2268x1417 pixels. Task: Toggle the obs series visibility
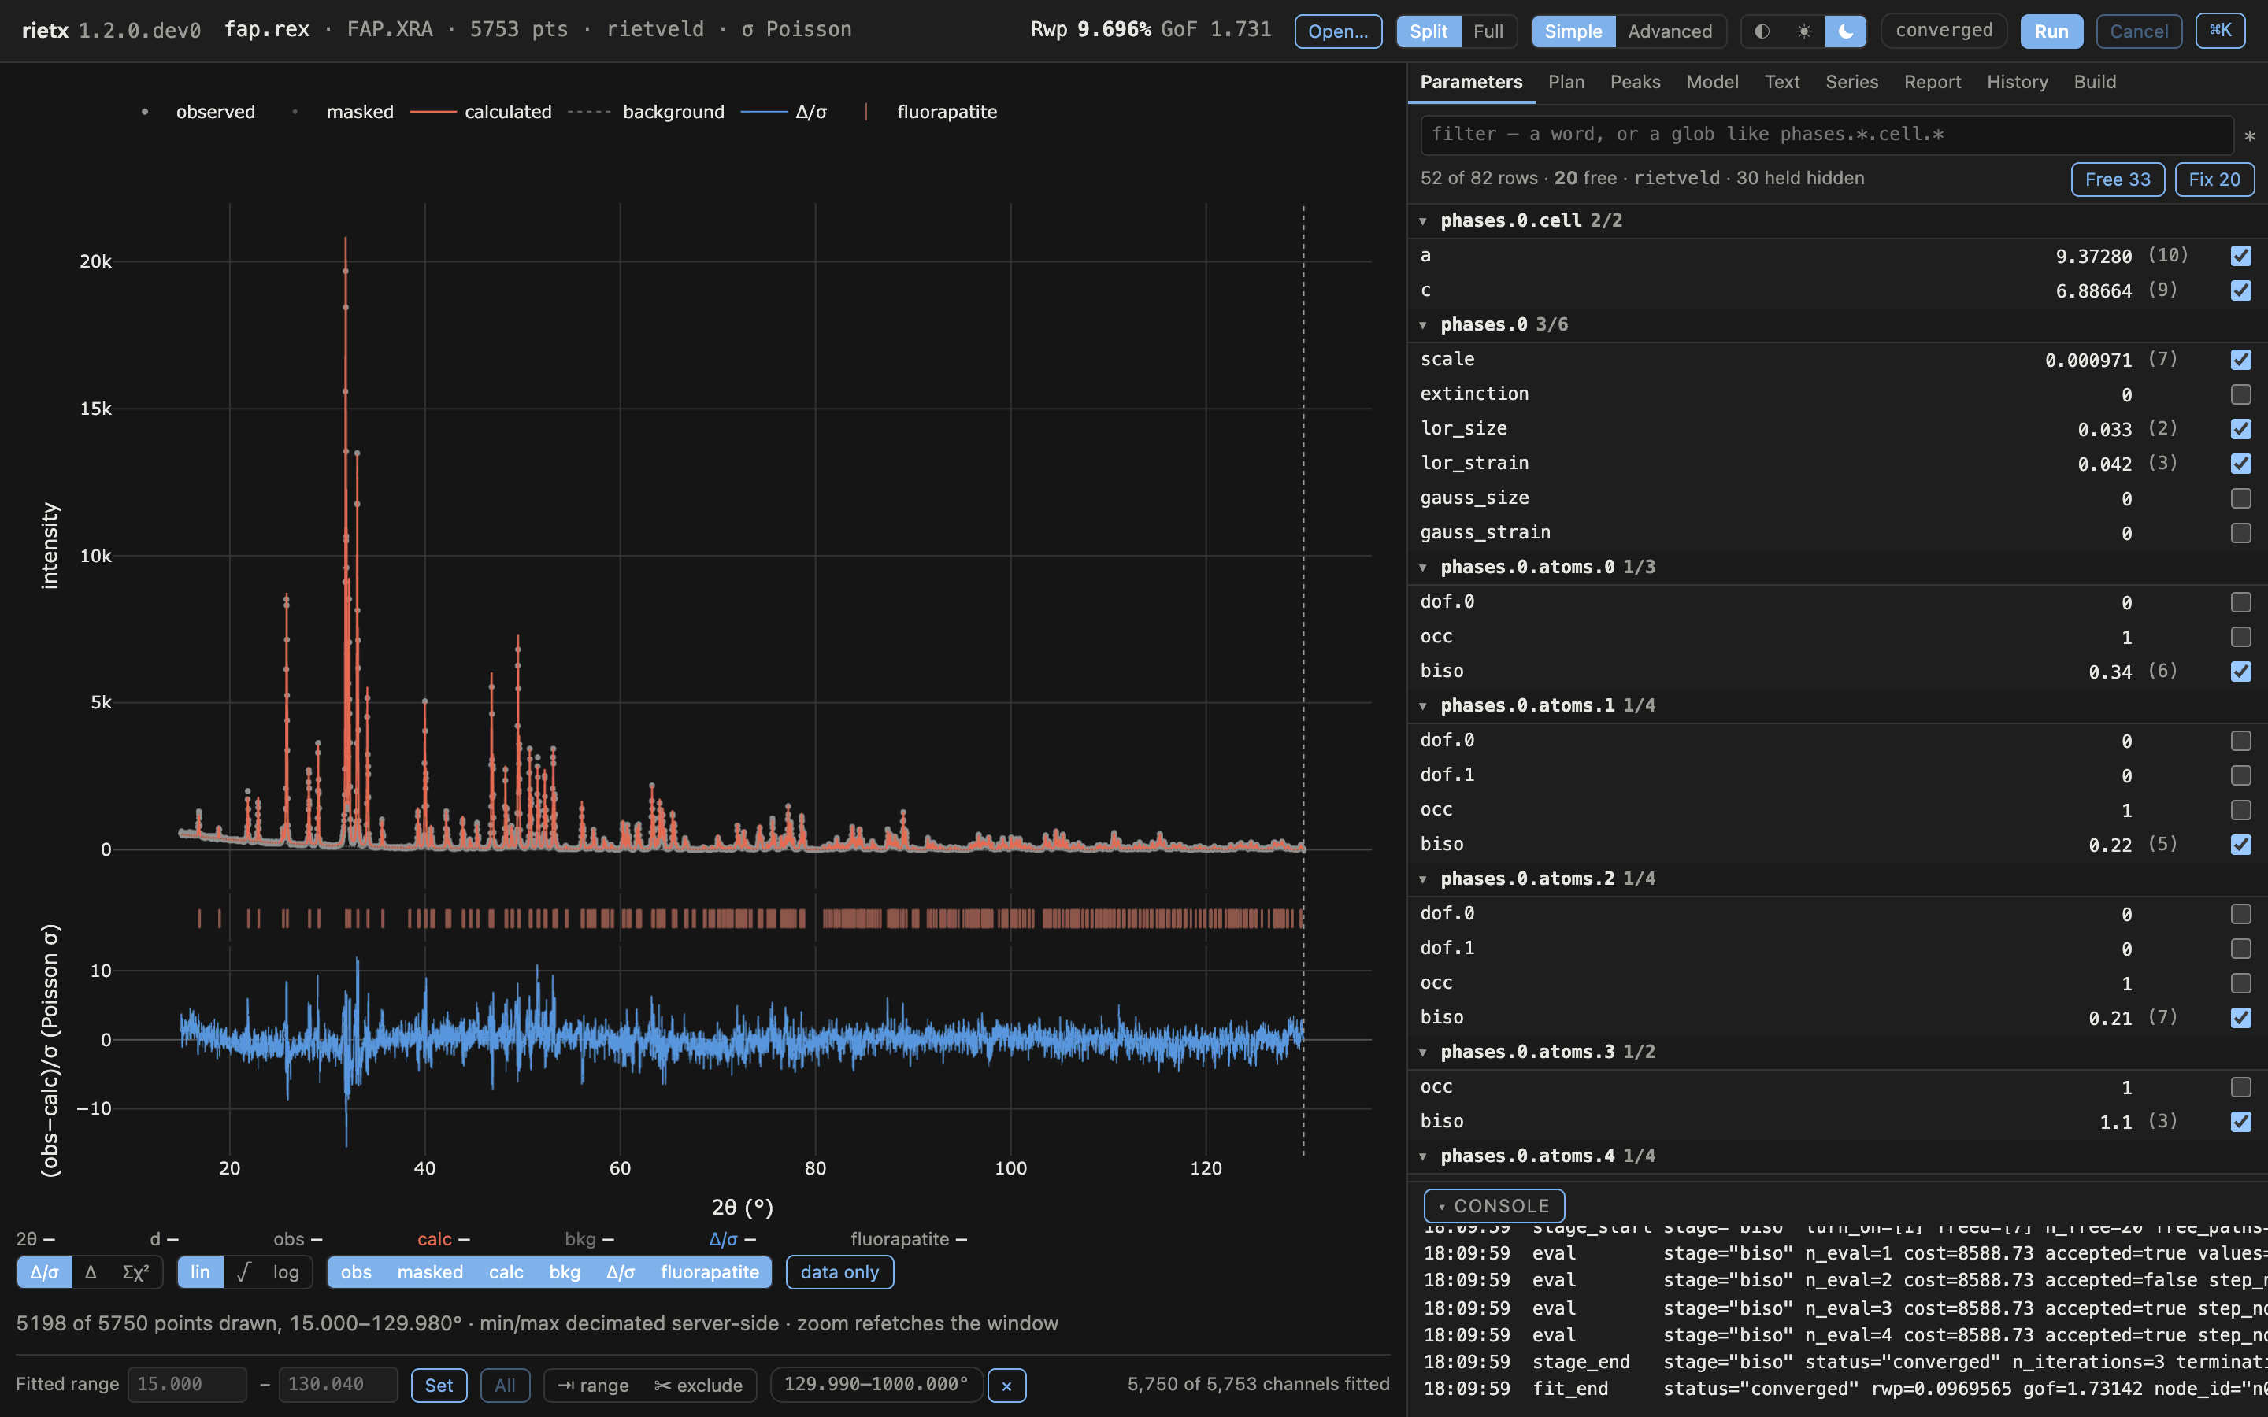(x=356, y=1271)
